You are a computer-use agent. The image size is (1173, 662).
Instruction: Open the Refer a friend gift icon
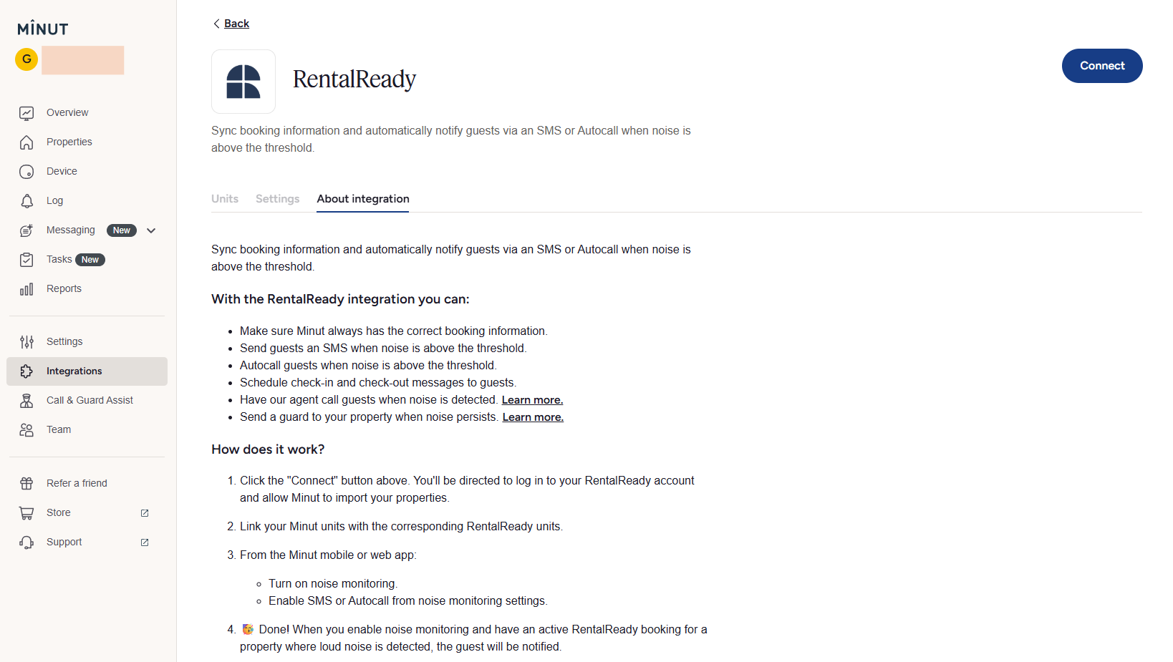pyautogui.click(x=26, y=484)
